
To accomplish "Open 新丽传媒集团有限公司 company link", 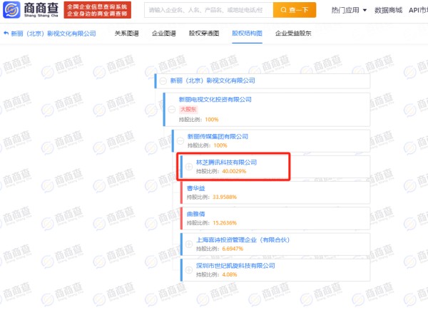I will tap(218, 136).
